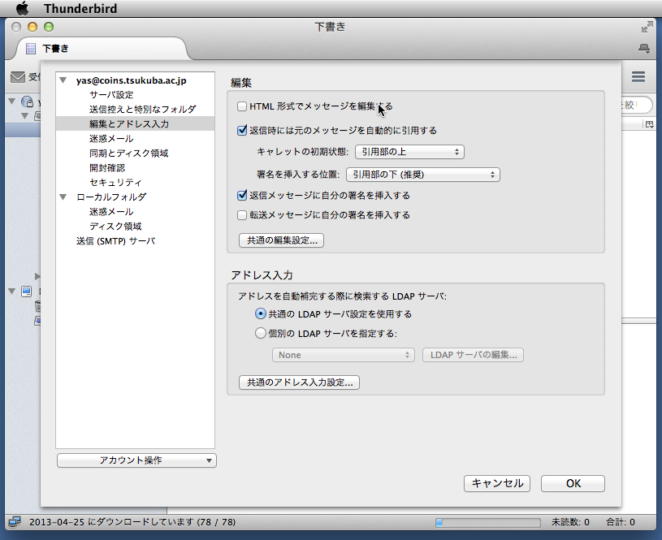Screen dimensions: 662x540
Task: Click the 共通のアドレス入力設定... button
Action: coord(299,382)
